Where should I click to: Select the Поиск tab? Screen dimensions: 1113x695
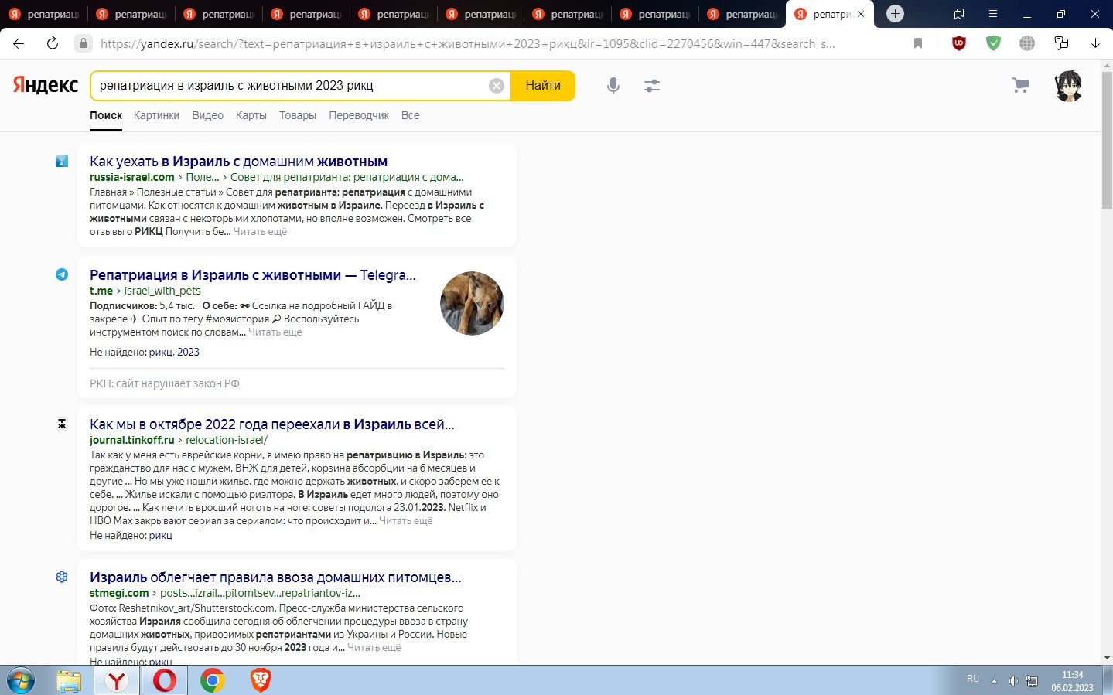pyautogui.click(x=106, y=115)
